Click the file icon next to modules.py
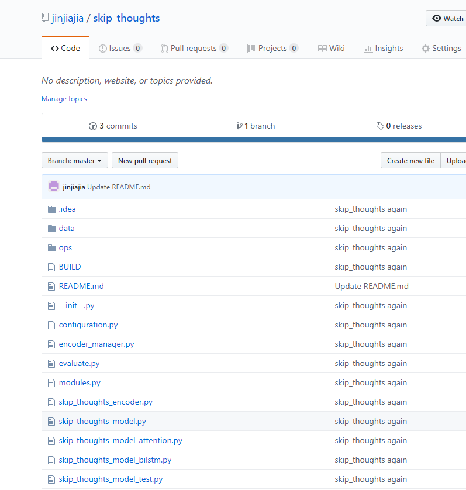The width and height of the screenshot is (466, 490). coord(51,383)
